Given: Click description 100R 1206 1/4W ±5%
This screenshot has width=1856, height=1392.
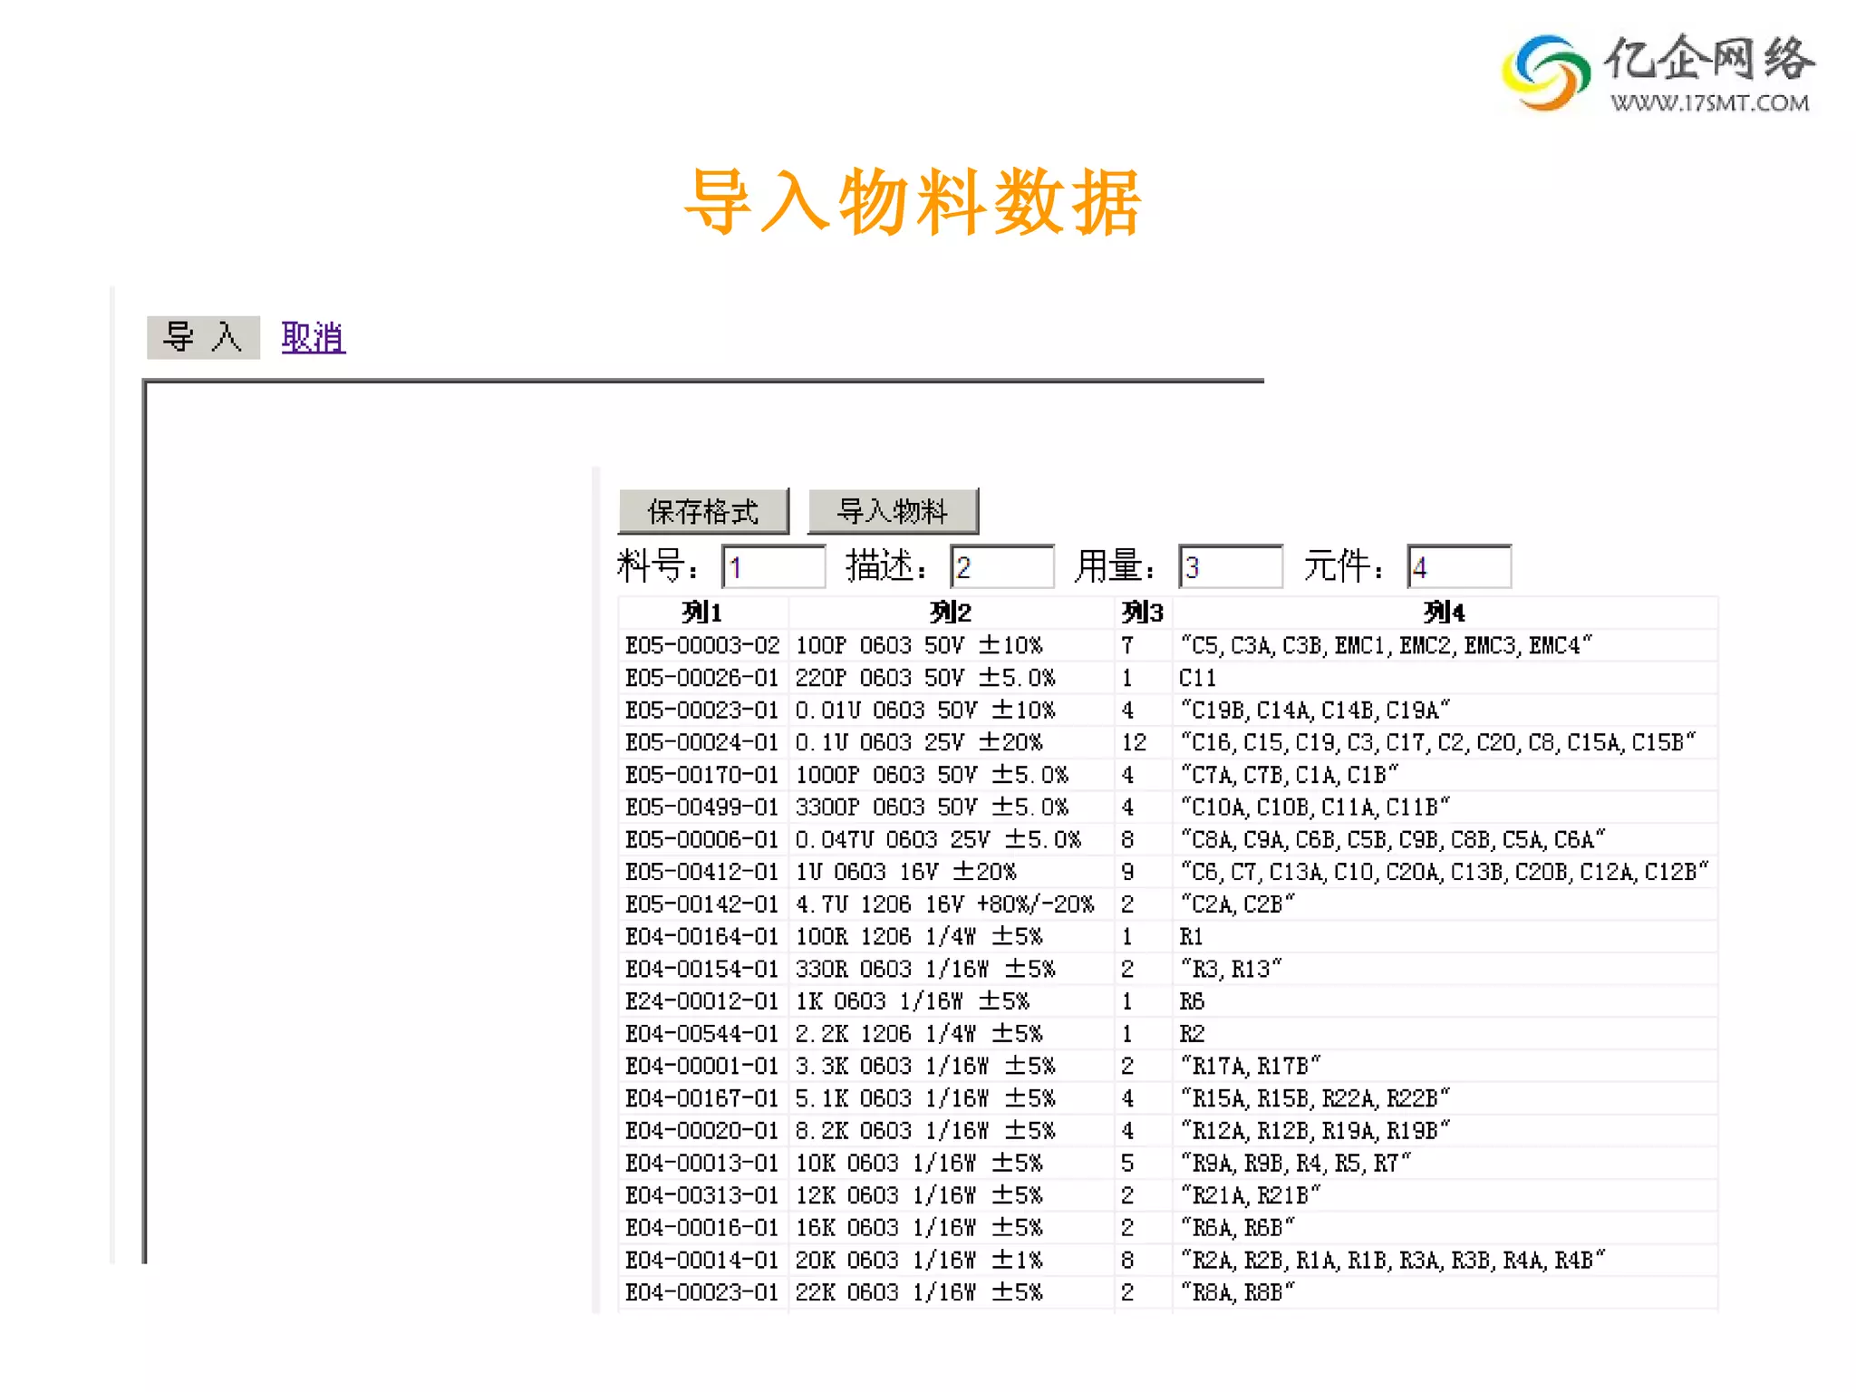Looking at the screenshot, I should coord(952,936).
